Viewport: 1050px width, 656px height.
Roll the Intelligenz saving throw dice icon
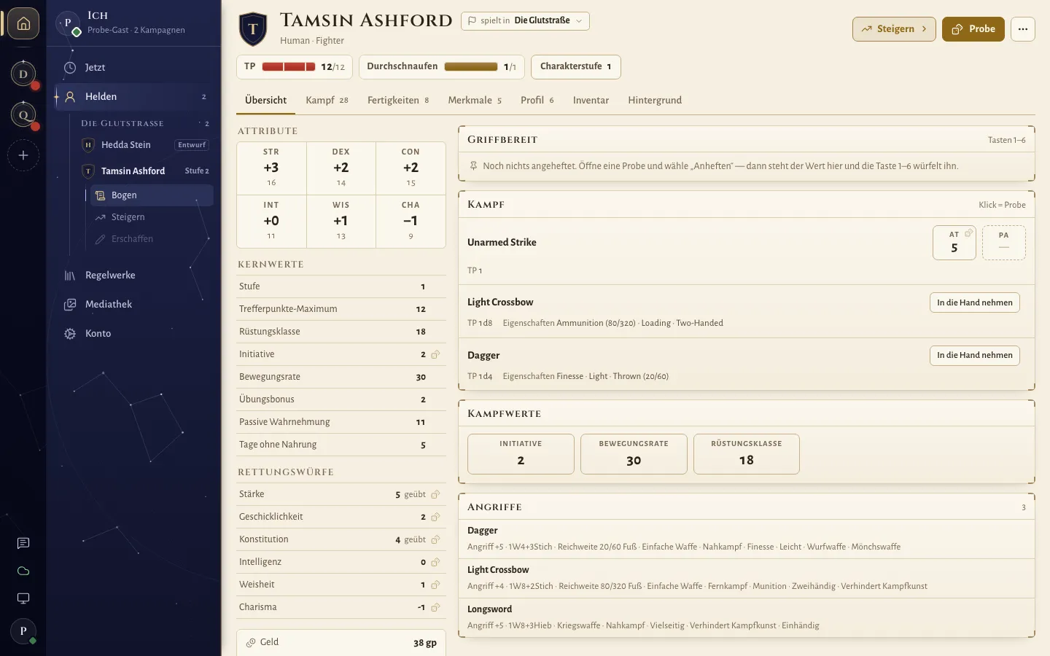pyautogui.click(x=435, y=562)
